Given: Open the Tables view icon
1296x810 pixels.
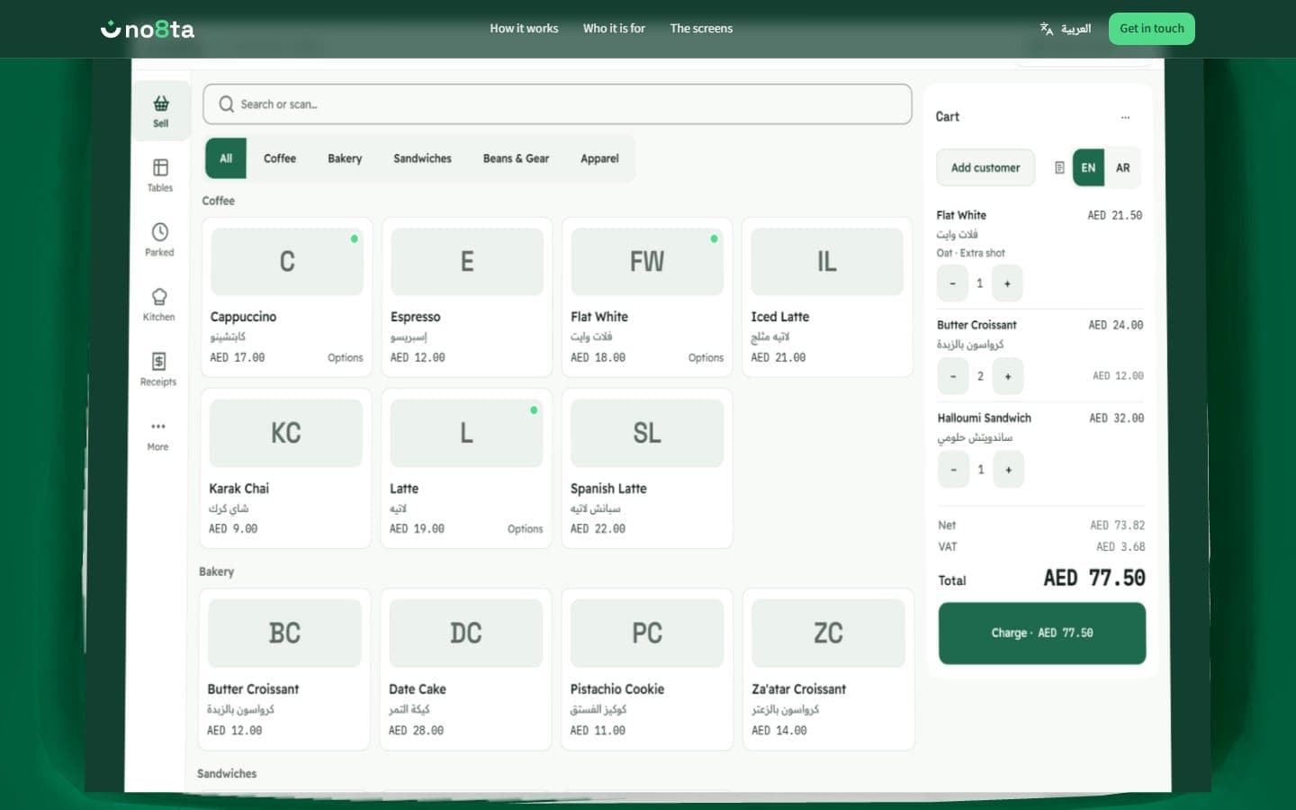Looking at the screenshot, I should pos(160,167).
